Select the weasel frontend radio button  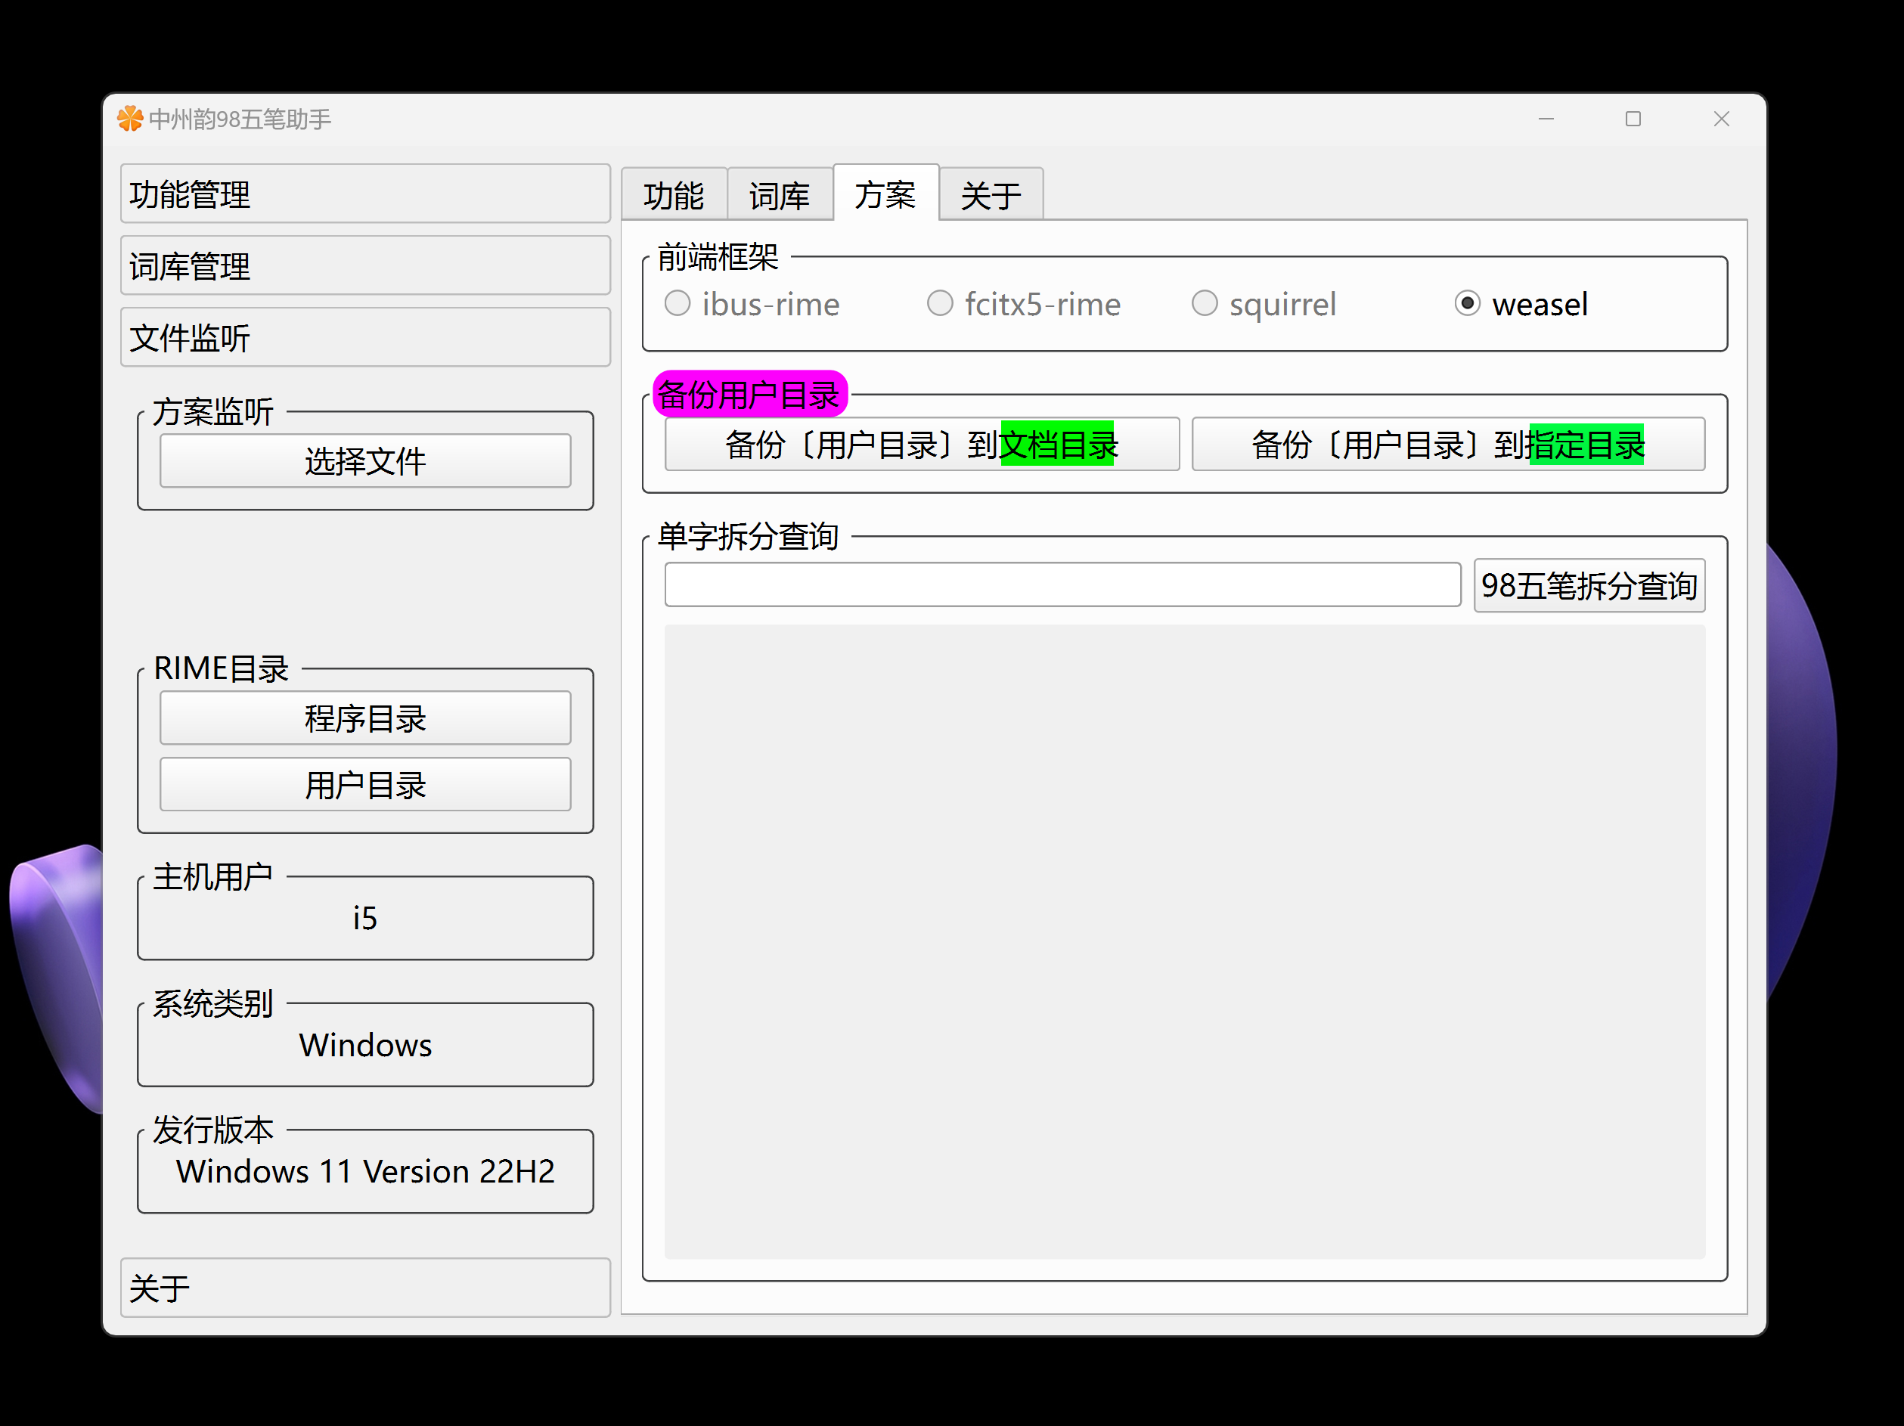point(1467,304)
